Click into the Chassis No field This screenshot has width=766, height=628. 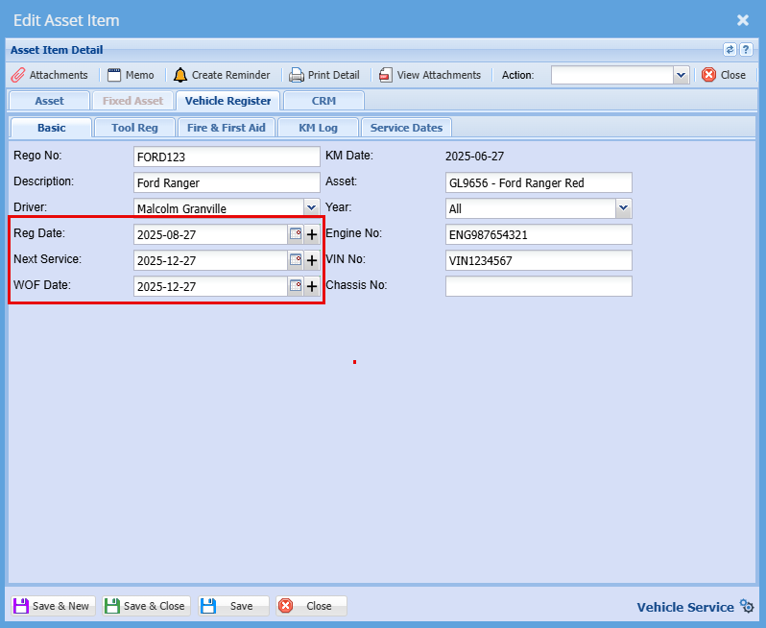pyautogui.click(x=539, y=286)
